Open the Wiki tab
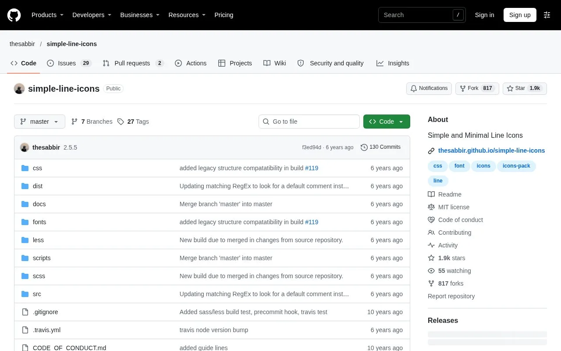The image size is (561, 351). pyautogui.click(x=275, y=63)
